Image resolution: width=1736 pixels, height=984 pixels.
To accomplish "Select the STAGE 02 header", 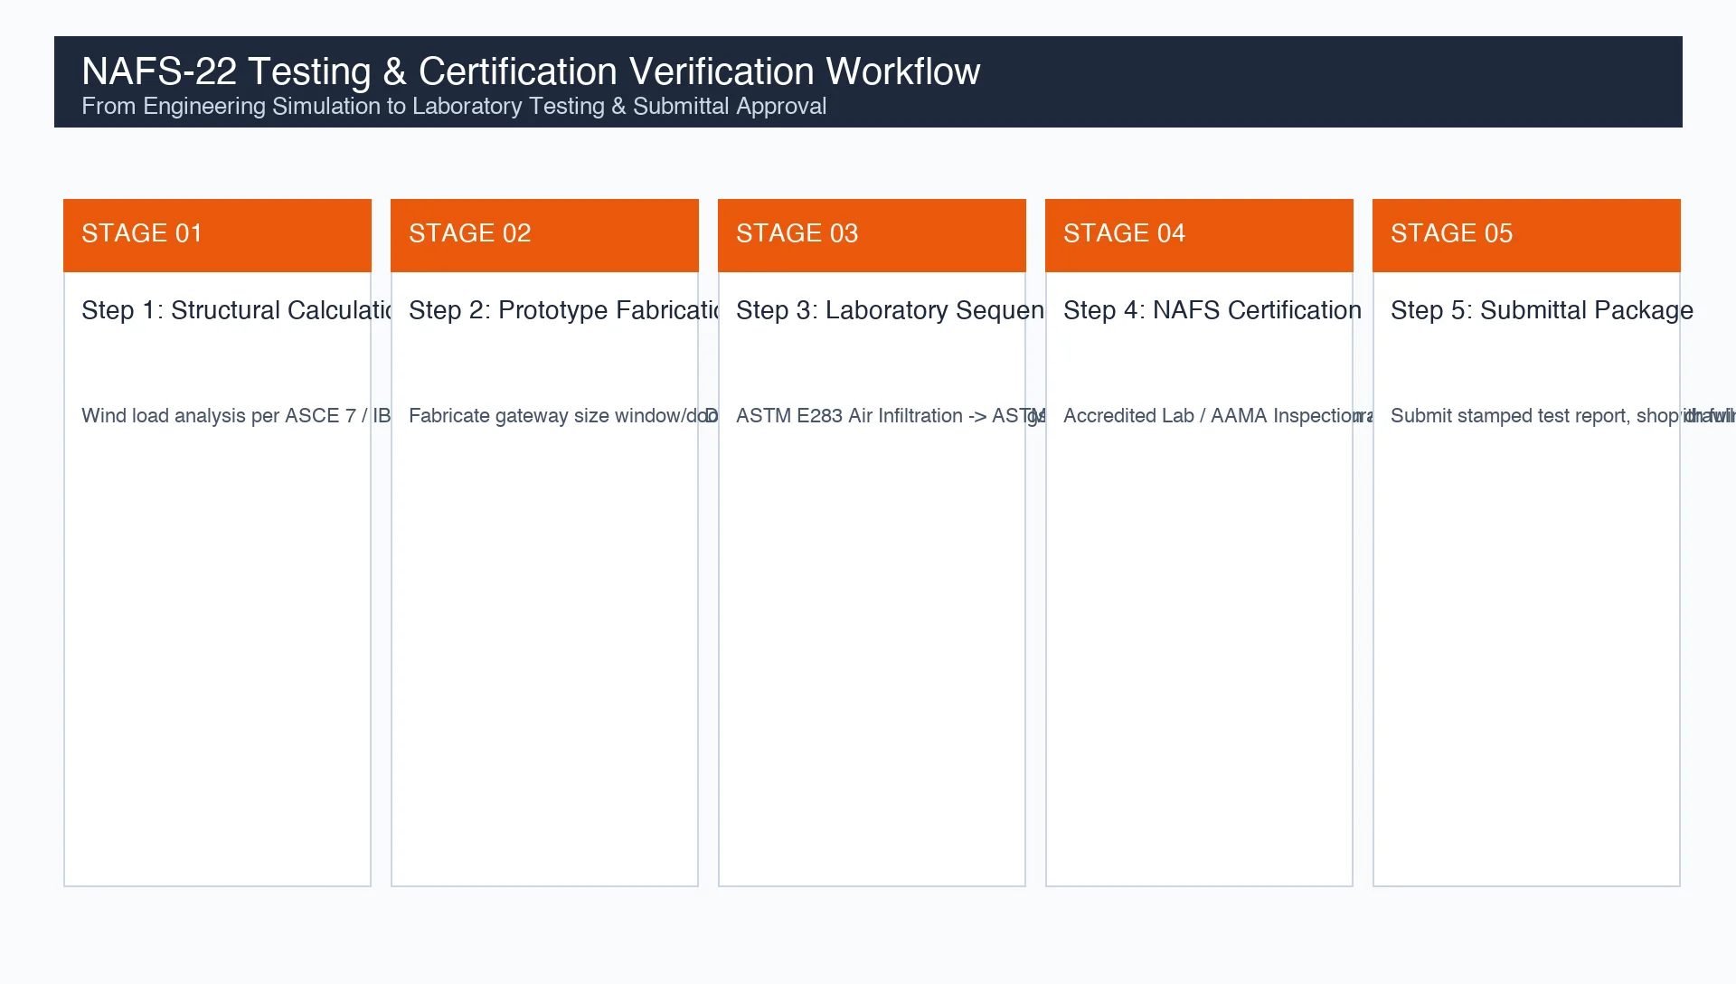I will pyautogui.click(x=544, y=235).
